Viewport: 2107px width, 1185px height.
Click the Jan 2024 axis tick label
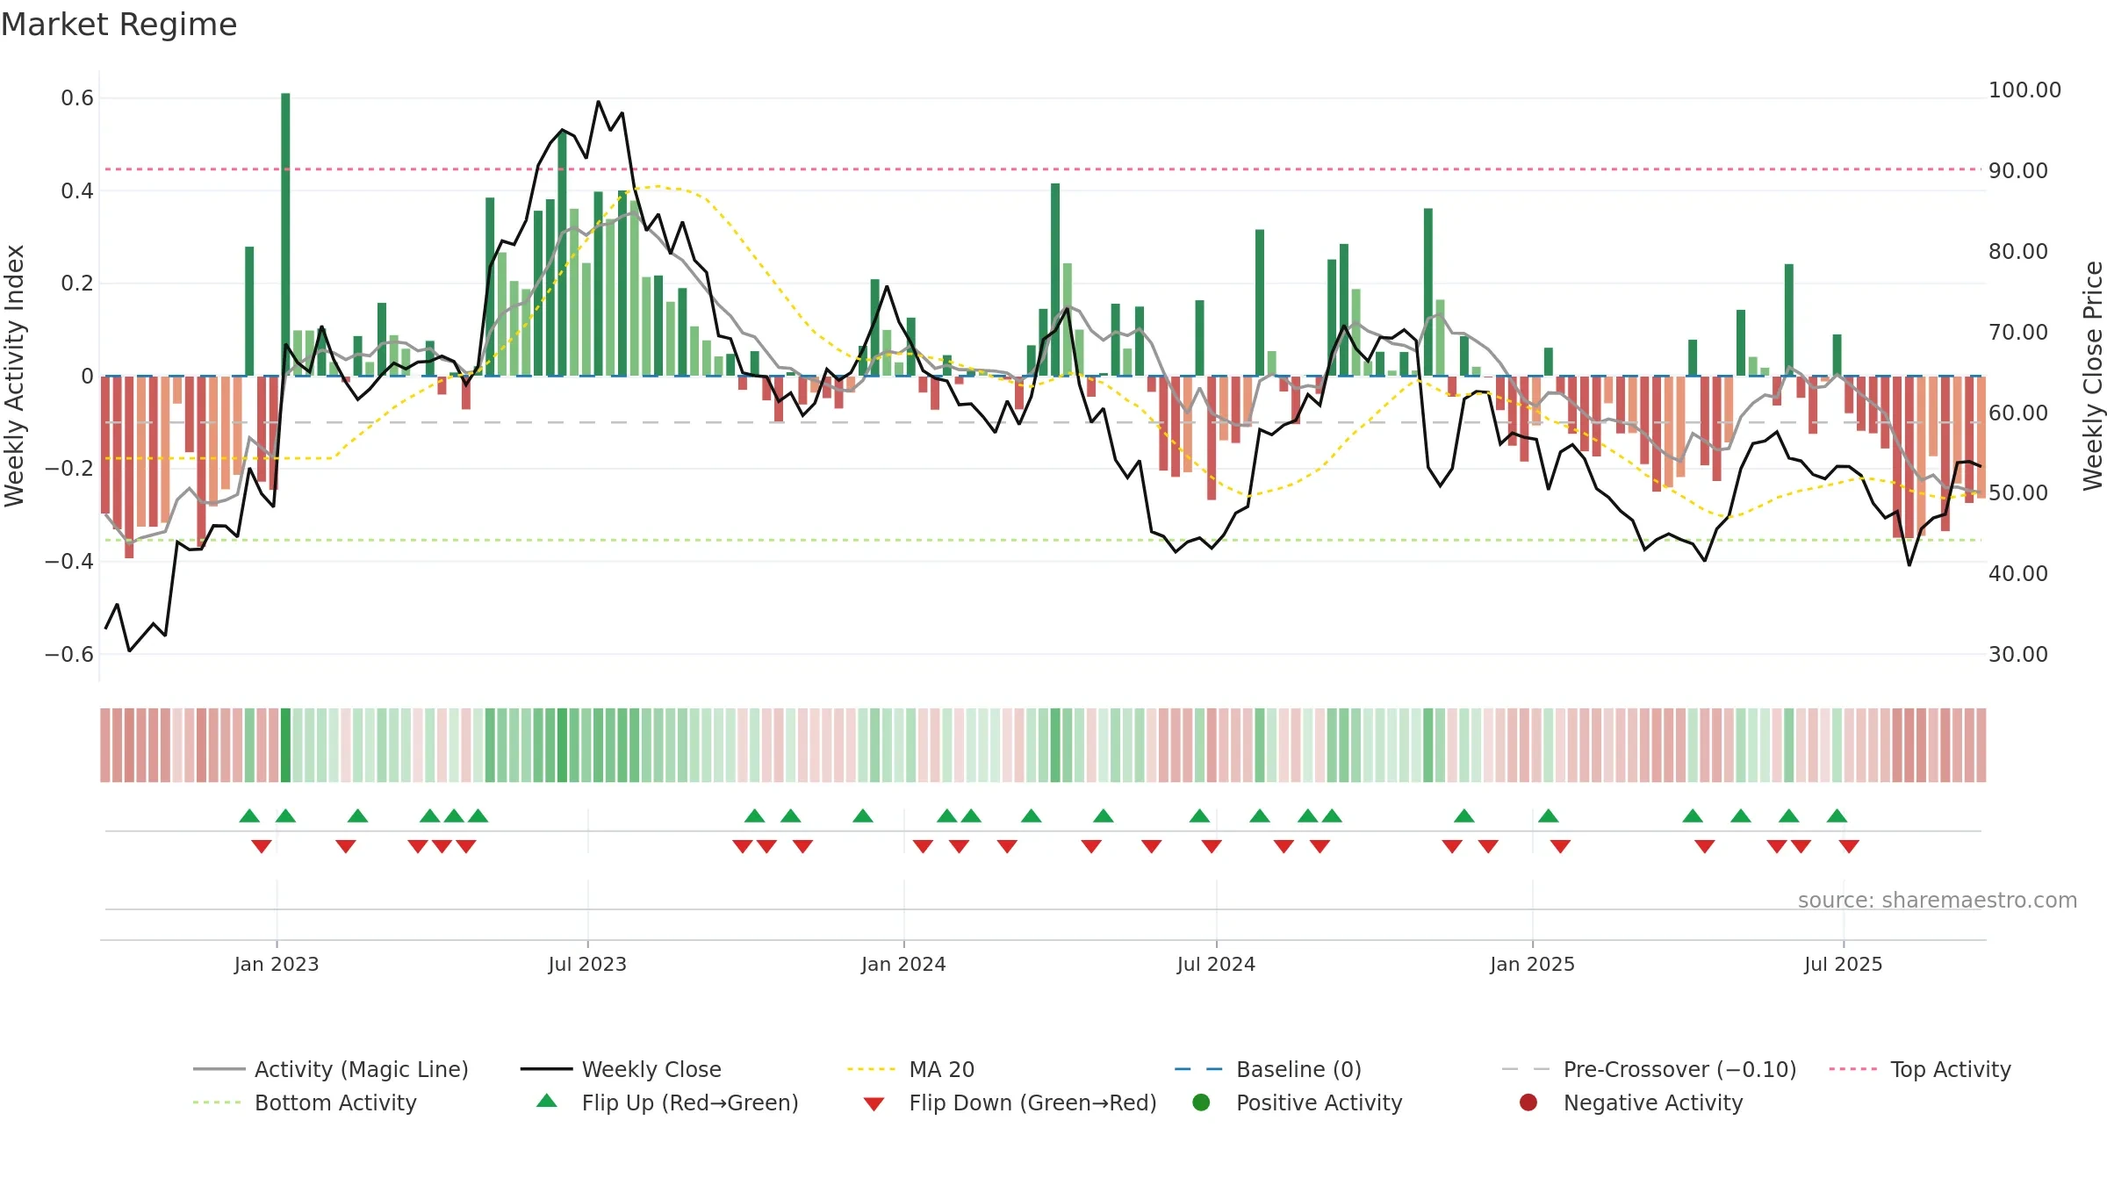pos(903,964)
